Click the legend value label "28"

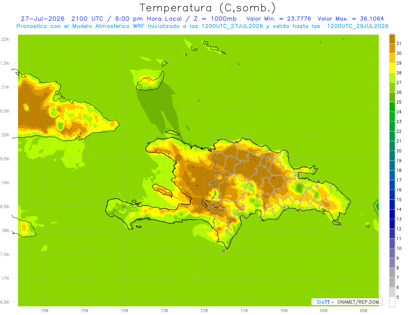399,73
